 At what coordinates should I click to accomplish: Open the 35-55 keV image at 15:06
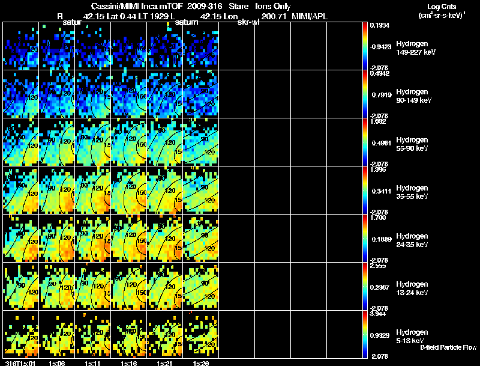point(56,191)
